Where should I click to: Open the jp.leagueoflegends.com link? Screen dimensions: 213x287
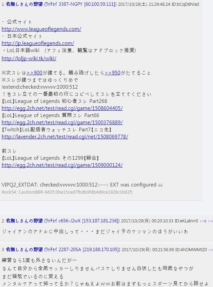pyautogui.click(x=38, y=43)
